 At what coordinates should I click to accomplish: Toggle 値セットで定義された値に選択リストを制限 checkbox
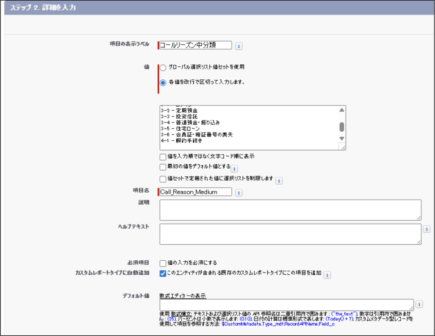pos(163,179)
